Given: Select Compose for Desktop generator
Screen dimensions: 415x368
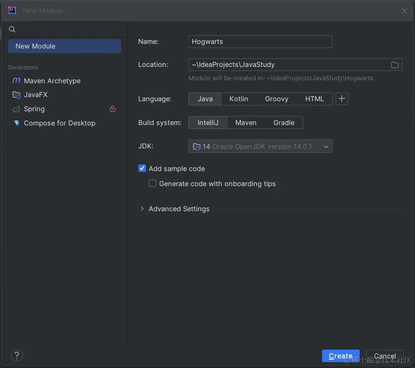Looking at the screenshot, I should point(59,123).
